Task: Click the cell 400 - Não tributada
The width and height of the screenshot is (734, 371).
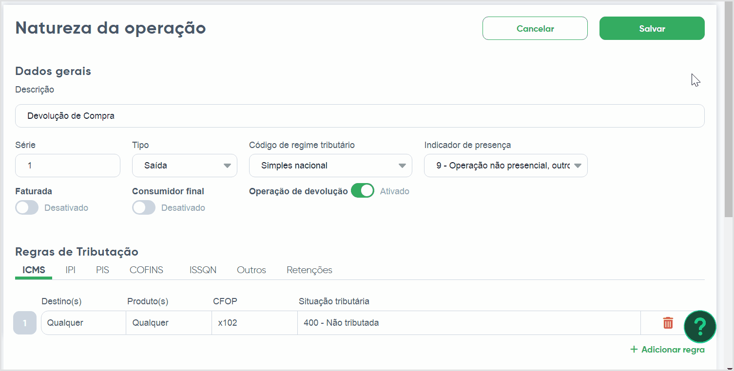Action: point(469,323)
